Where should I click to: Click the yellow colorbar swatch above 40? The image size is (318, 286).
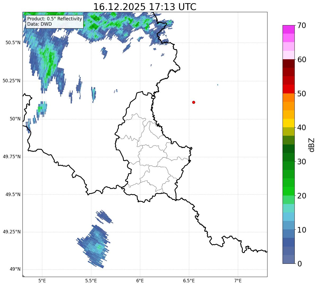[x=289, y=123]
